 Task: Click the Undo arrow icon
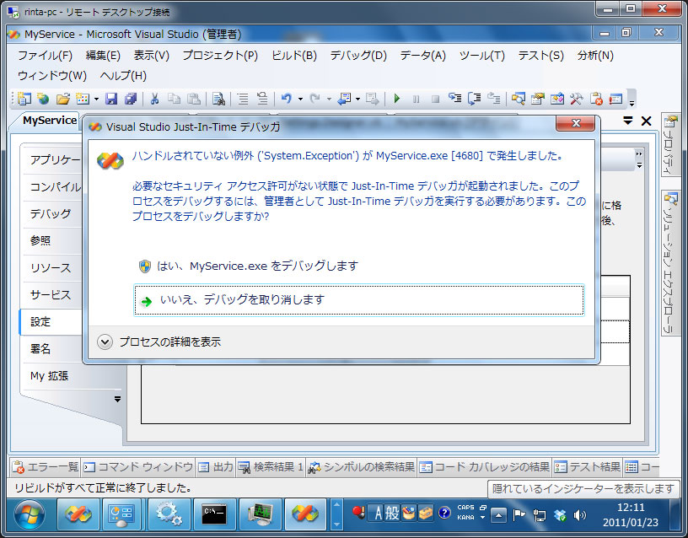[x=287, y=99]
